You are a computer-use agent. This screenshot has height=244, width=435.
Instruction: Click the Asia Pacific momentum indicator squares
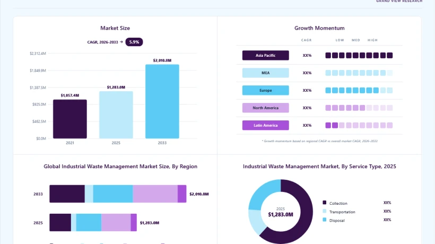coord(359,56)
